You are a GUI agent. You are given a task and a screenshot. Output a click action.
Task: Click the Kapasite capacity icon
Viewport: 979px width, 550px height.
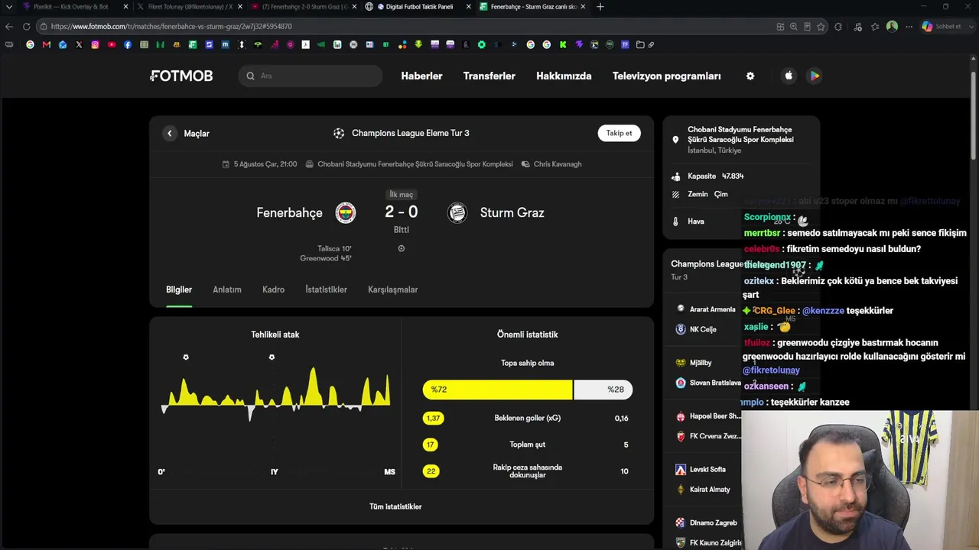click(675, 176)
